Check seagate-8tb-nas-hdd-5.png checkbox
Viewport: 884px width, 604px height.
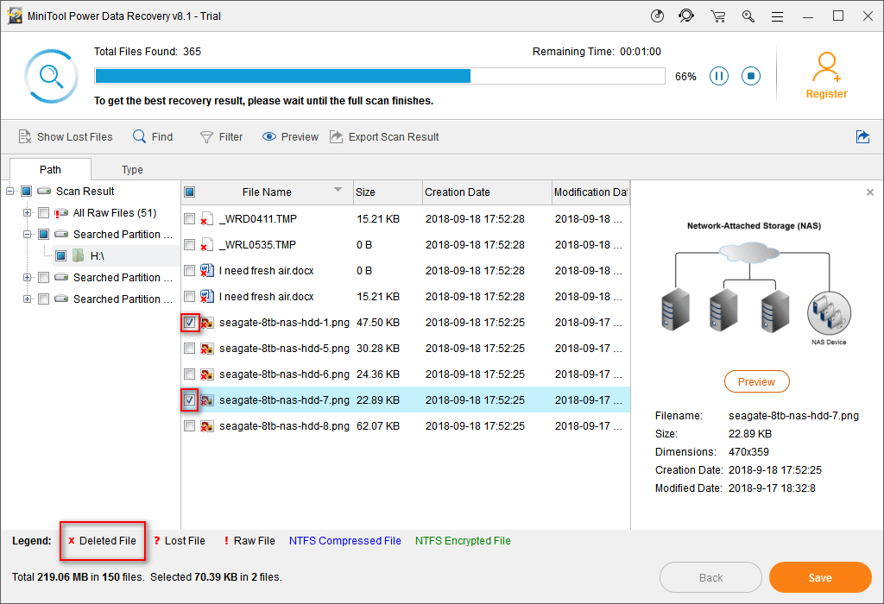[x=189, y=349]
